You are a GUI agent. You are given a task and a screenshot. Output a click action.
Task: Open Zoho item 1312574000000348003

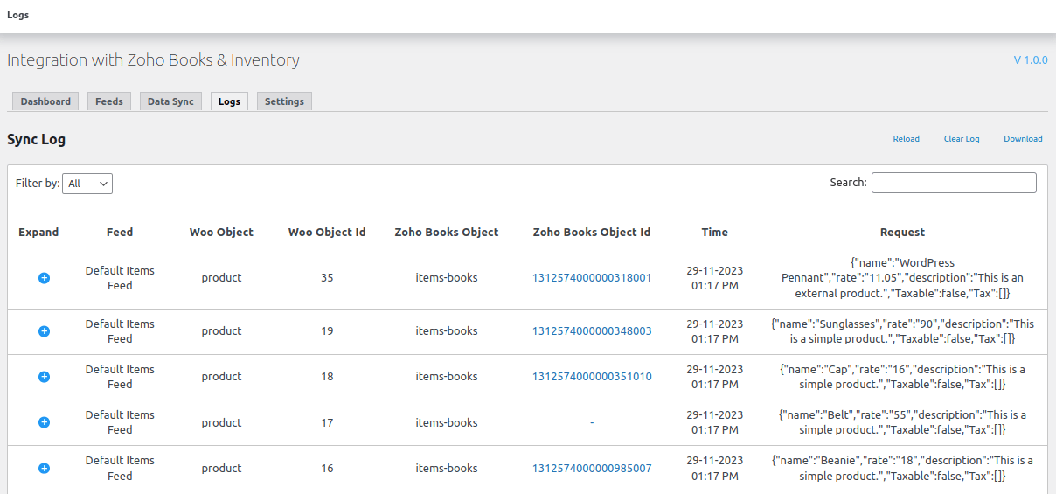coord(592,331)
